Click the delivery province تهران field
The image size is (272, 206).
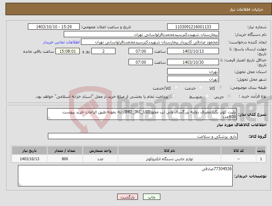[x=193, y=71]
